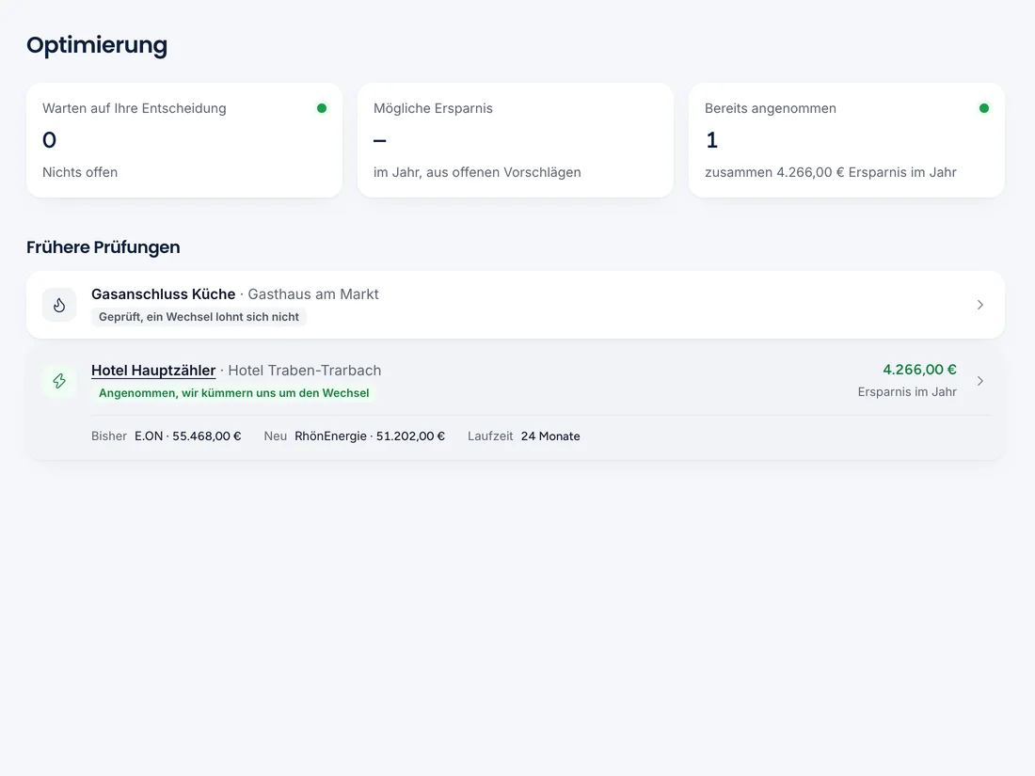This screenshot has height=776, width=1035.
Task: Click the 'RhönEnergie · 51.202,00 €' new provider value
Action: [x=370, y=436]
